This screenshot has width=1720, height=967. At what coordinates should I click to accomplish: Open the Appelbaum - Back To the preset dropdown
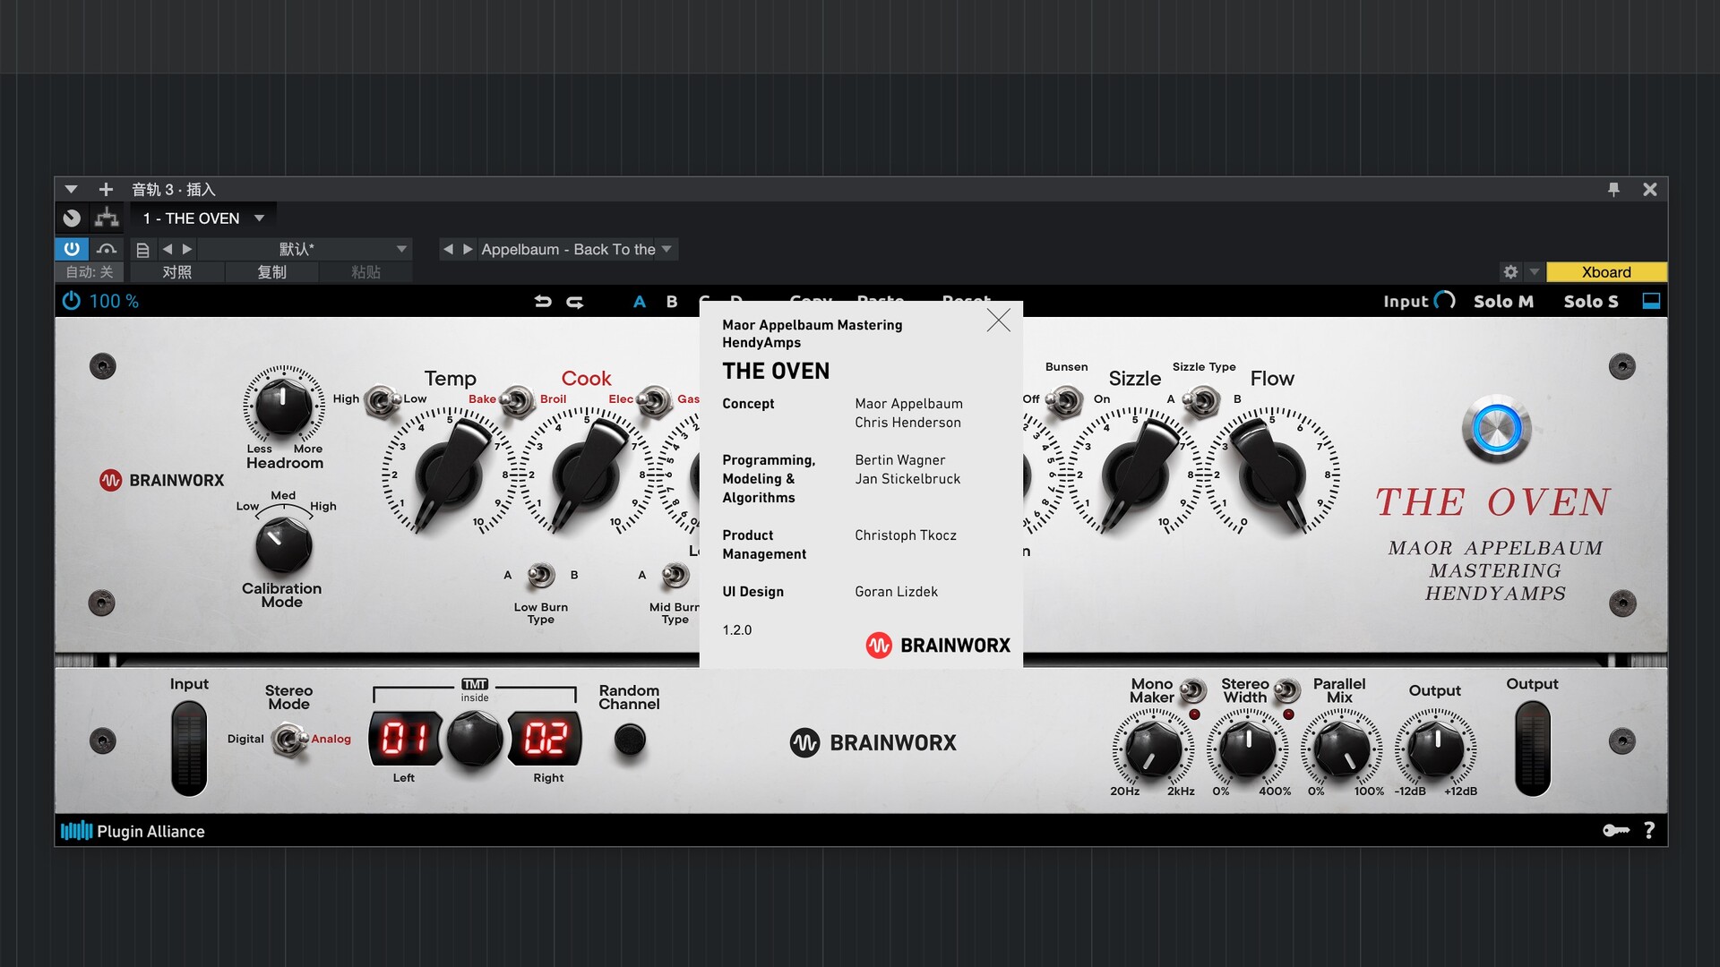tap(577, 249)
